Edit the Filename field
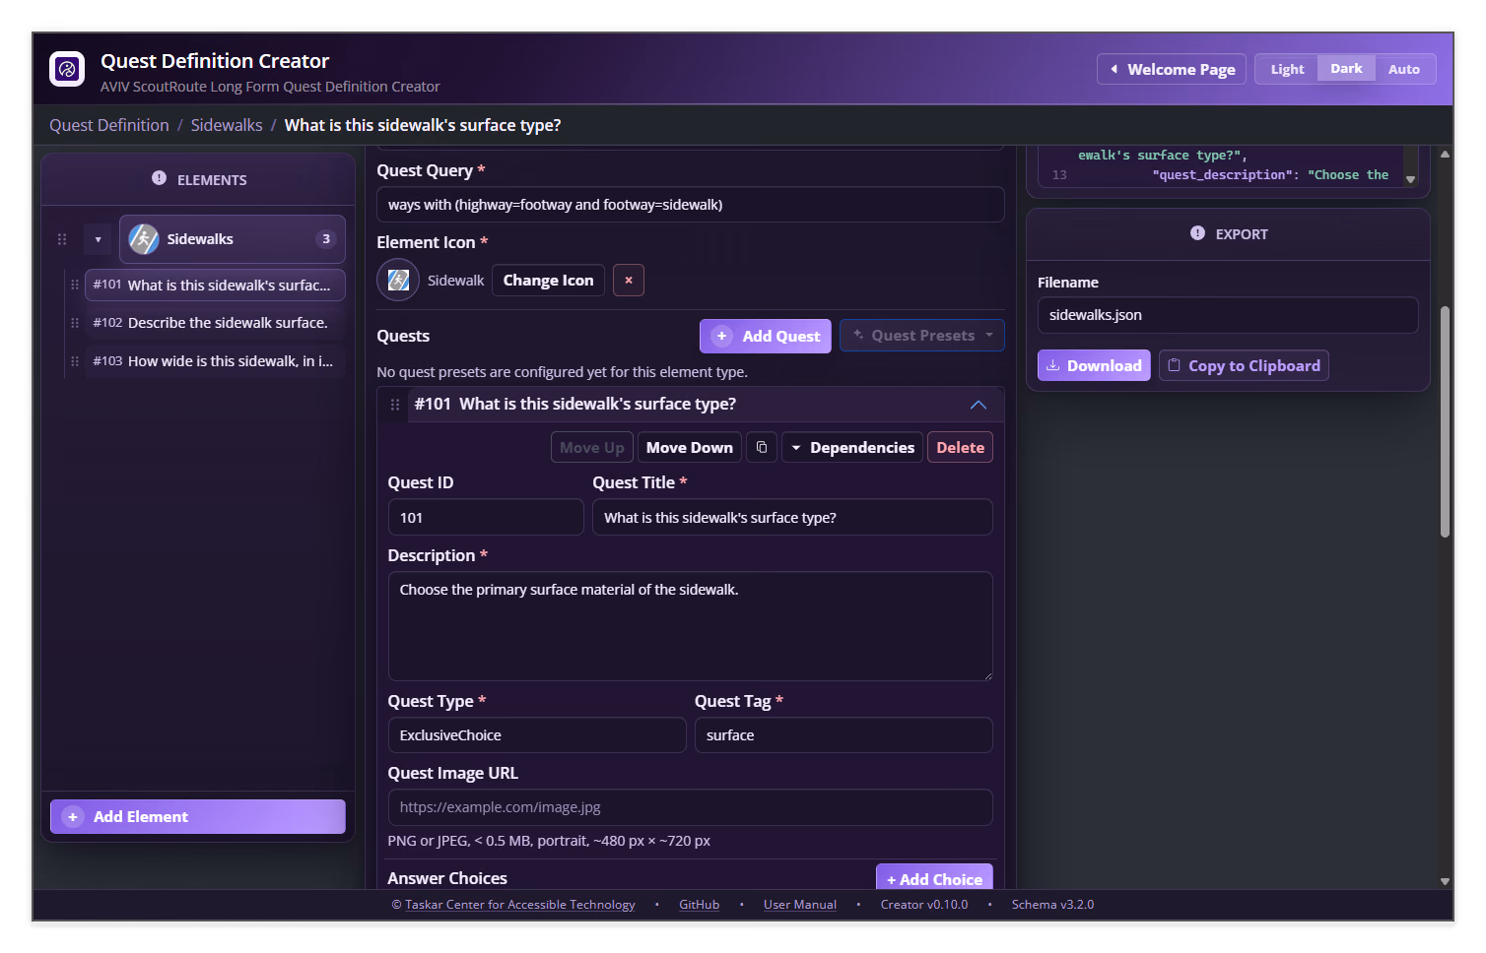 (x=1228, y=315)
